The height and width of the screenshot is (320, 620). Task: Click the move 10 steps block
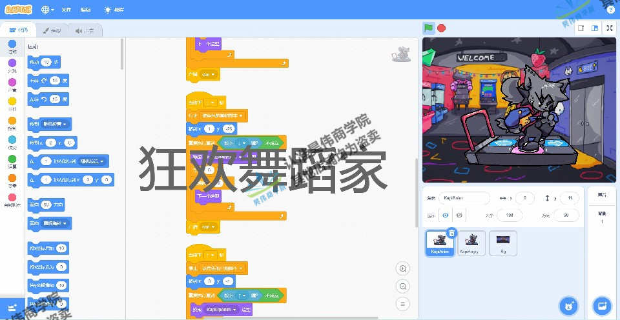coord(44,63)
